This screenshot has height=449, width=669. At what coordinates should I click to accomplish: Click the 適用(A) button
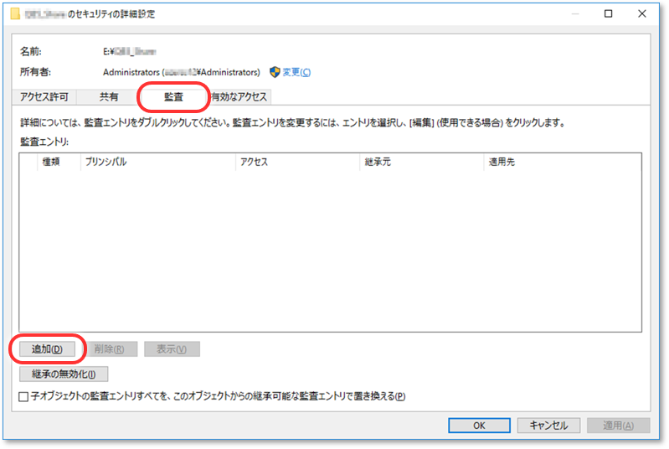point(618,425)
